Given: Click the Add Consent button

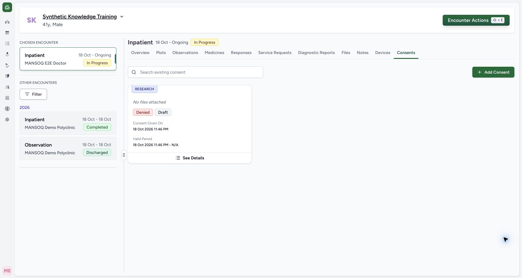Looking at the screenshot, I should 493,72.
